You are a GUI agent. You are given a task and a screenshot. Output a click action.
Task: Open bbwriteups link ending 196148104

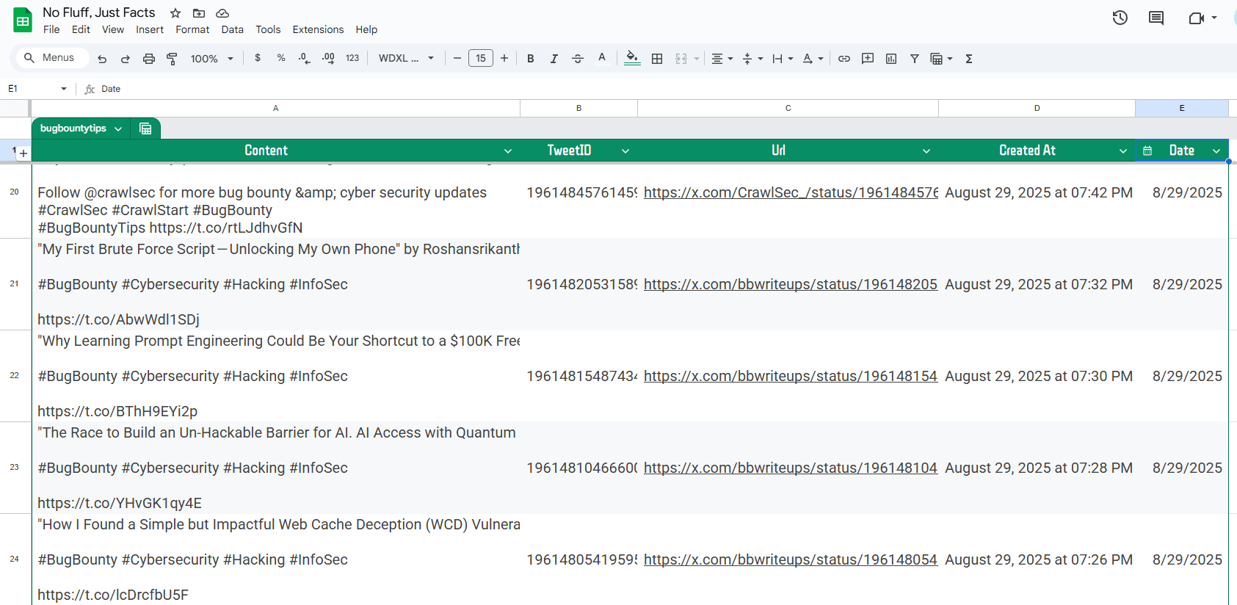tap(791, 468)
